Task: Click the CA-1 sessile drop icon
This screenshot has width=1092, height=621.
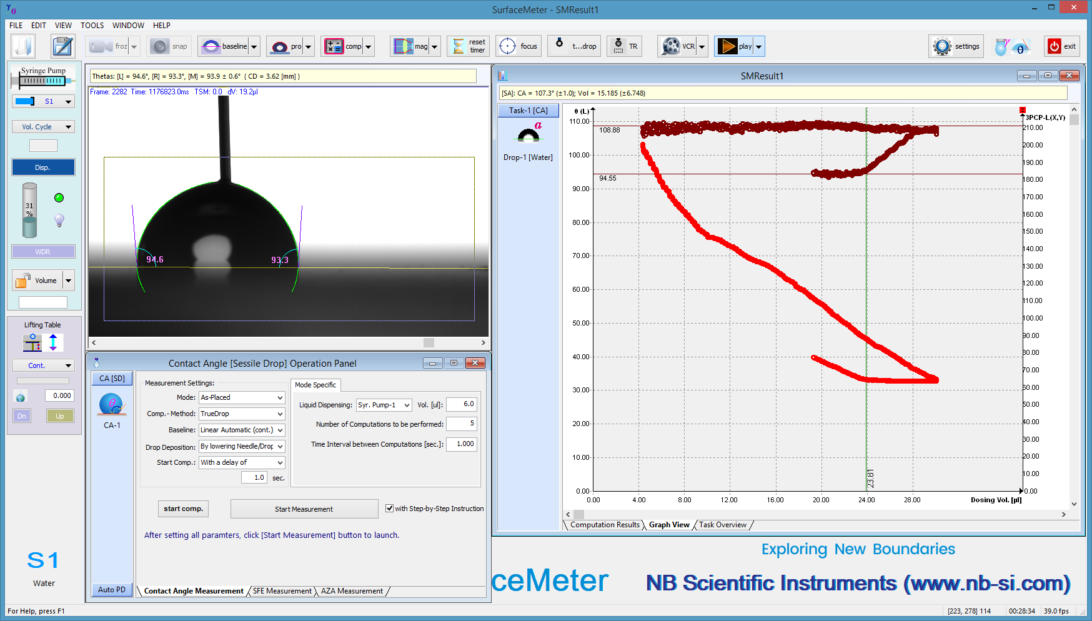Action: (111, 404)
